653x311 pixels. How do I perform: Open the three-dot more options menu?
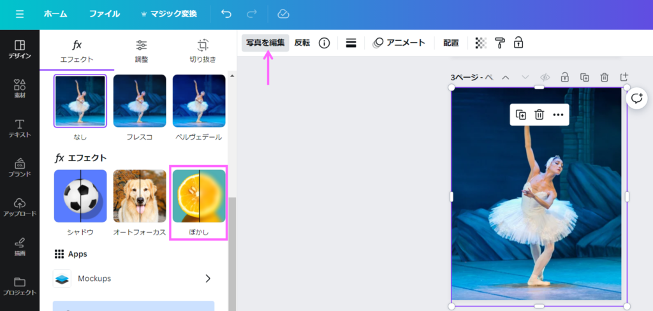tap(558, 115)
